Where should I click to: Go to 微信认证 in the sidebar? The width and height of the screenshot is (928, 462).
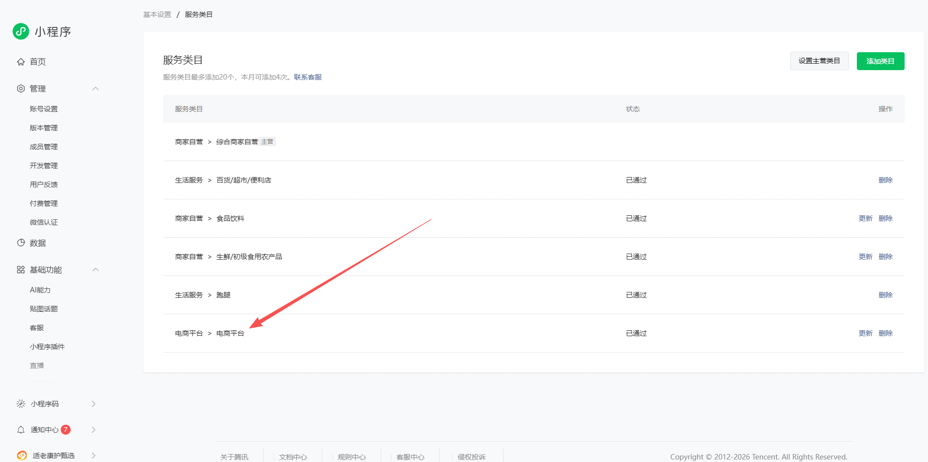point(44,222)
